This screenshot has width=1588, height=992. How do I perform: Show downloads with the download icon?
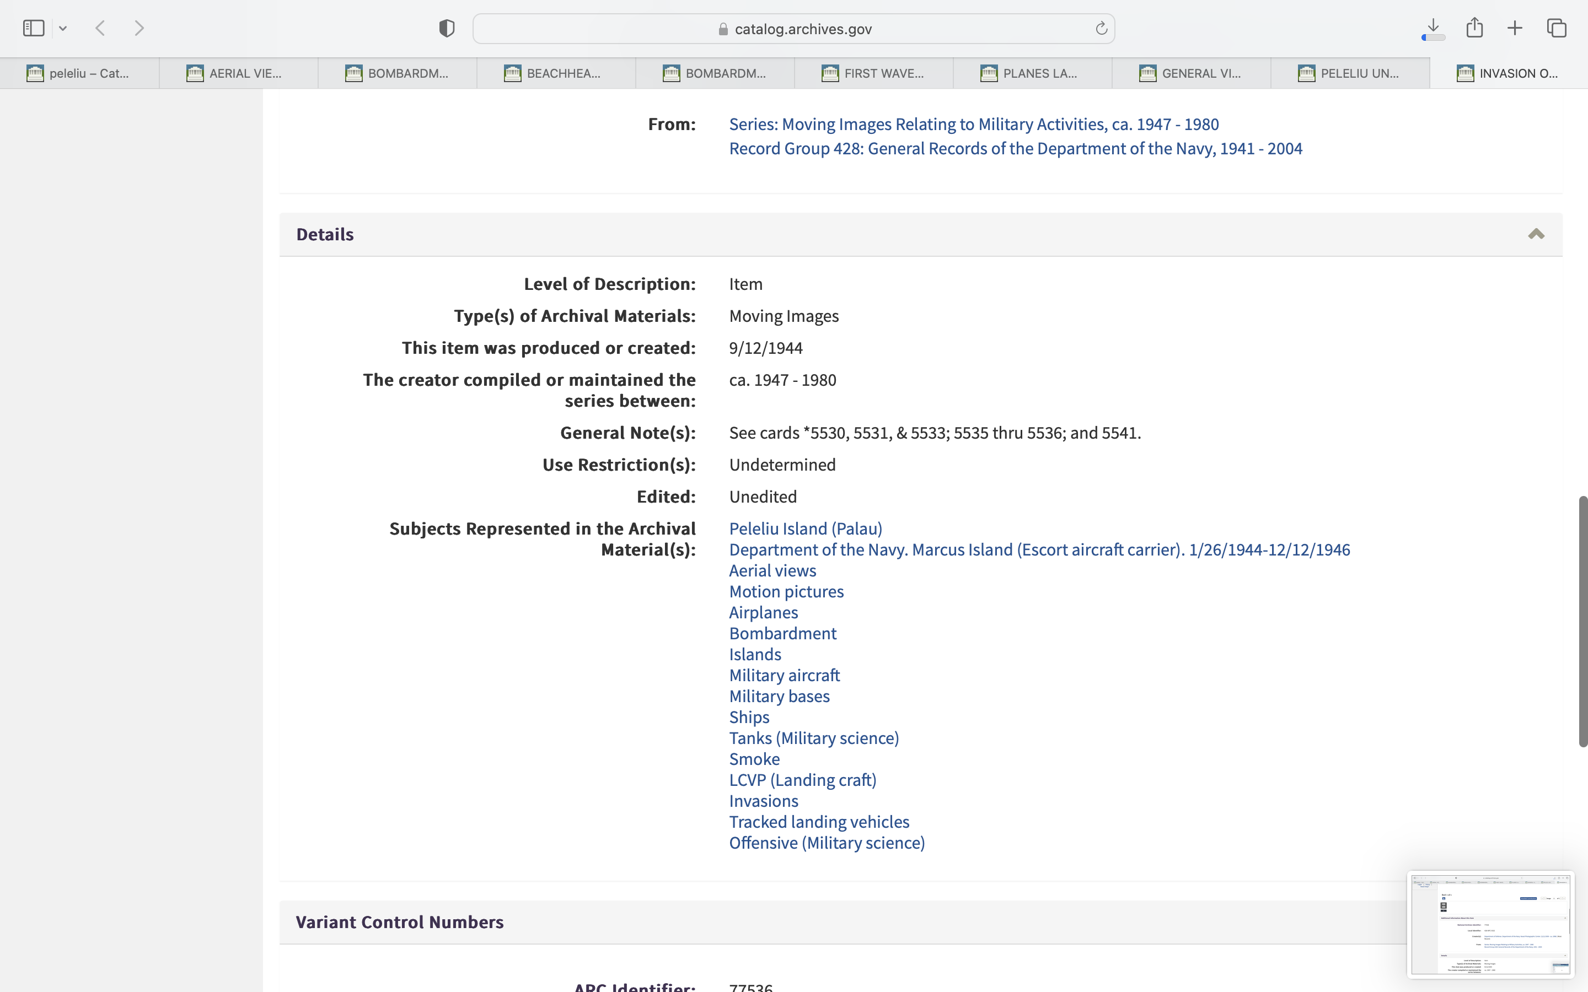(x=1433, y=28)
